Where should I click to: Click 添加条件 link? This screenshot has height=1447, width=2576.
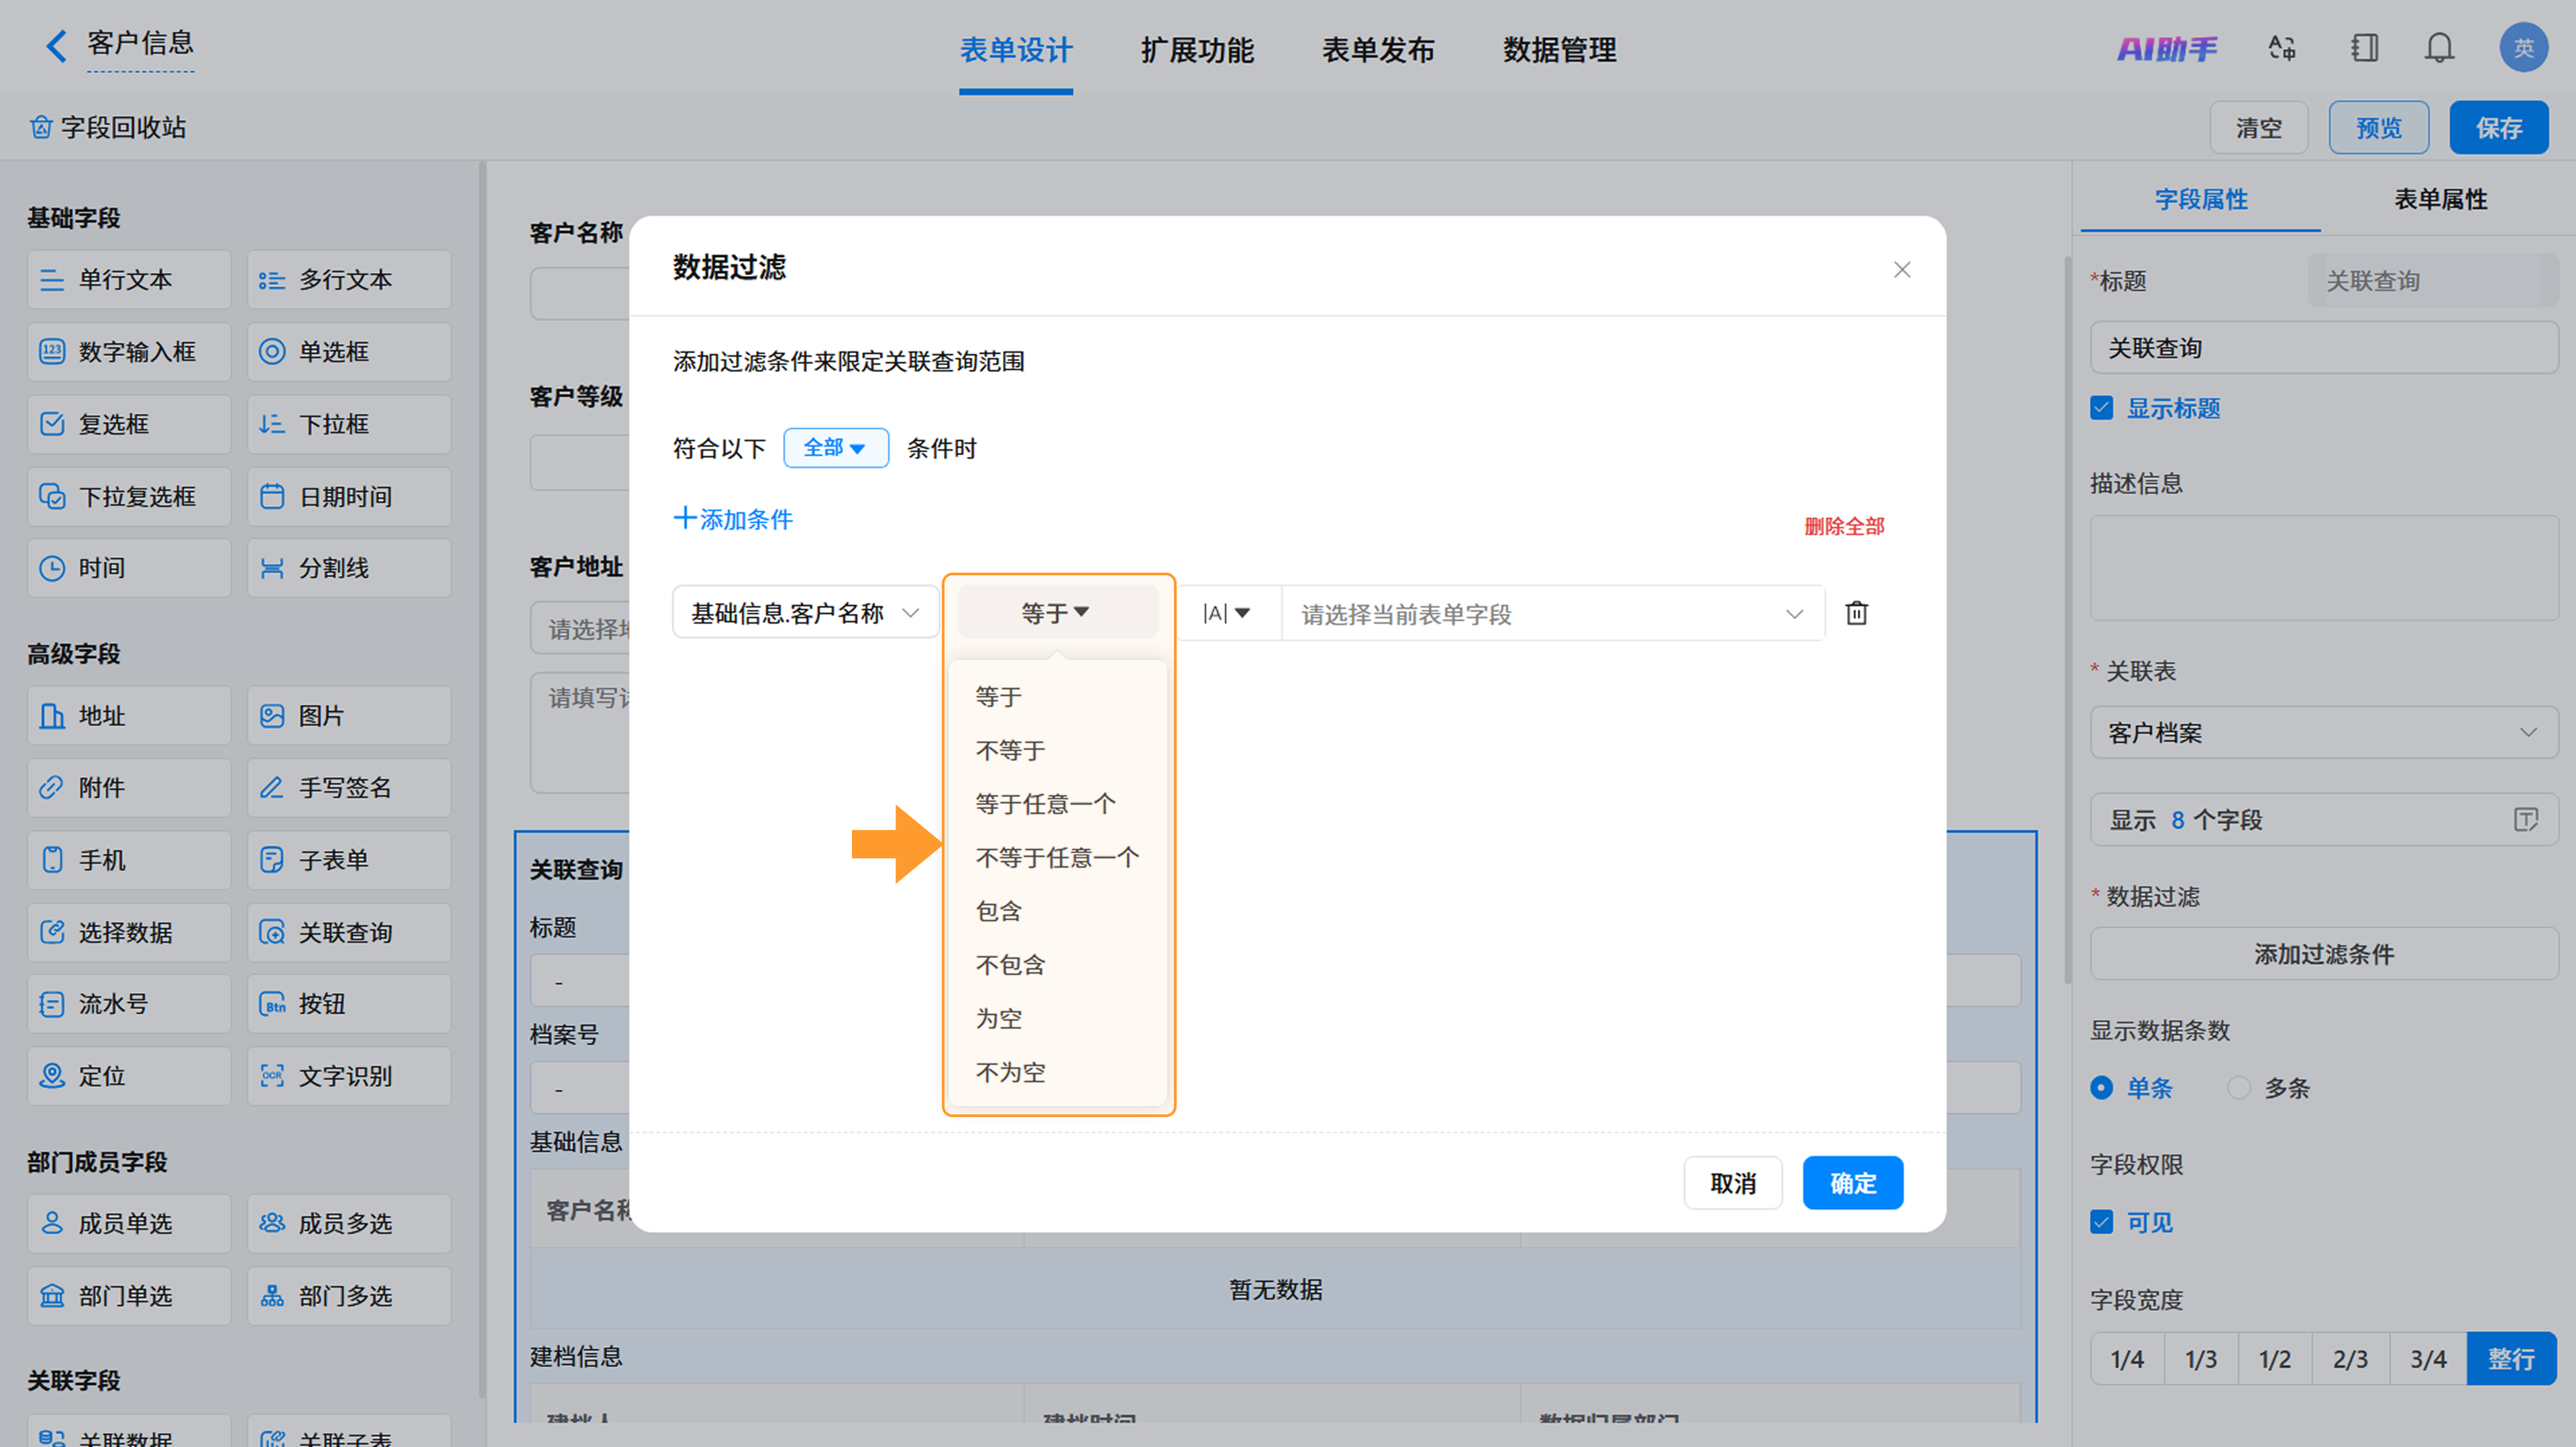(x=733, y=518)
